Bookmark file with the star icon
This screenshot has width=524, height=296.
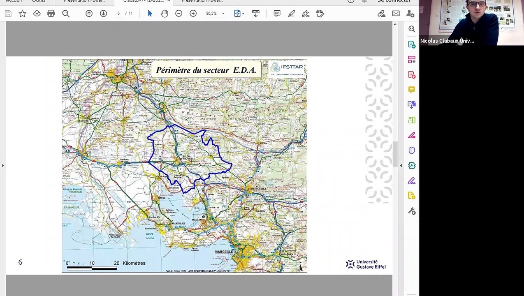(23, 14)
